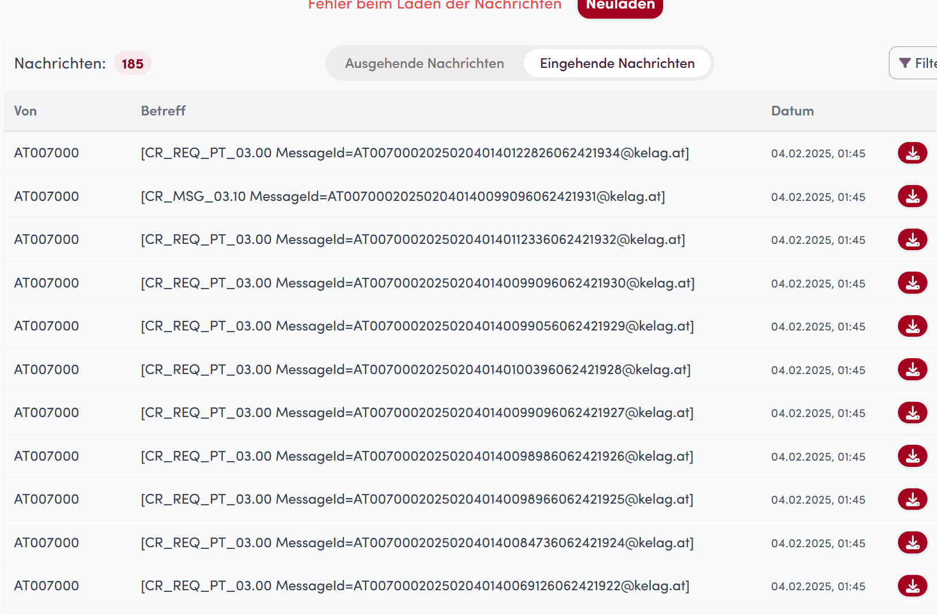This screenshot has width=937, height=614.
Task: Open the CR_MSG_03.10 message subject
Action: pos(402,196)
